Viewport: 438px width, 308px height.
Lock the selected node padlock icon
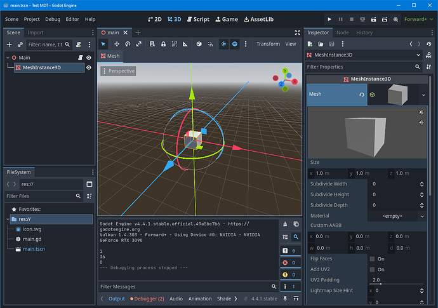pos(163,44)
